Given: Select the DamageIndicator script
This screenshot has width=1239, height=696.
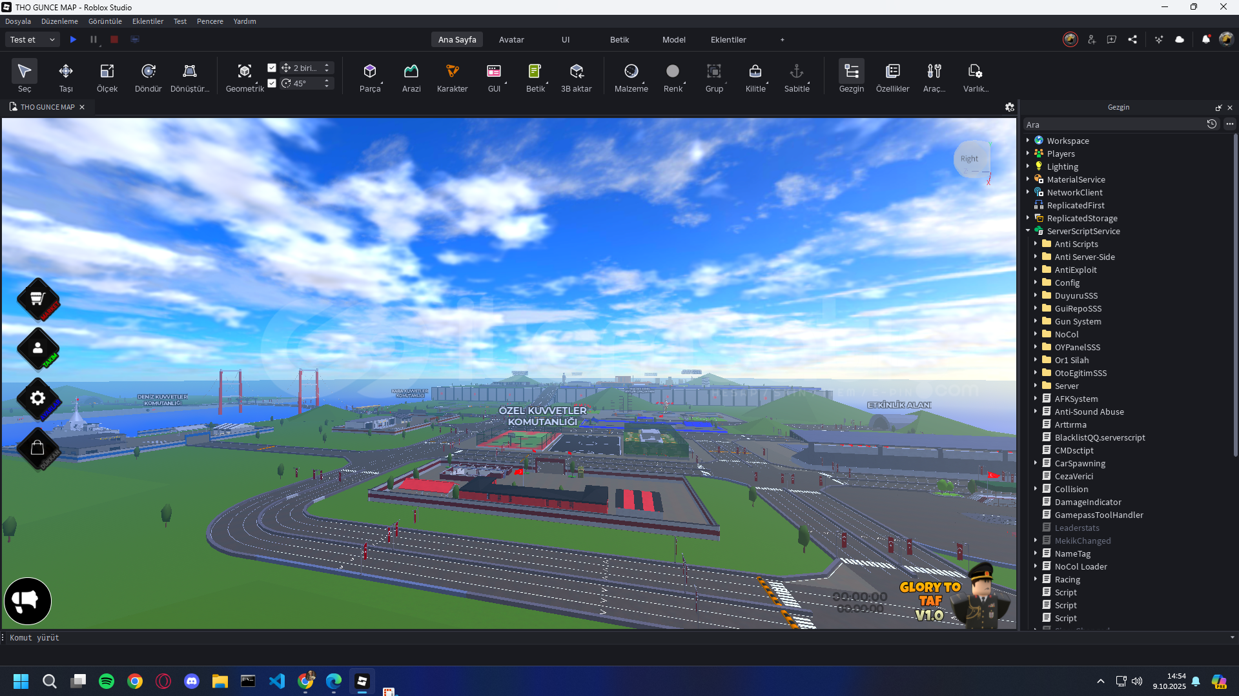Looking at the screenshot, I should (x=1088, y=502).
